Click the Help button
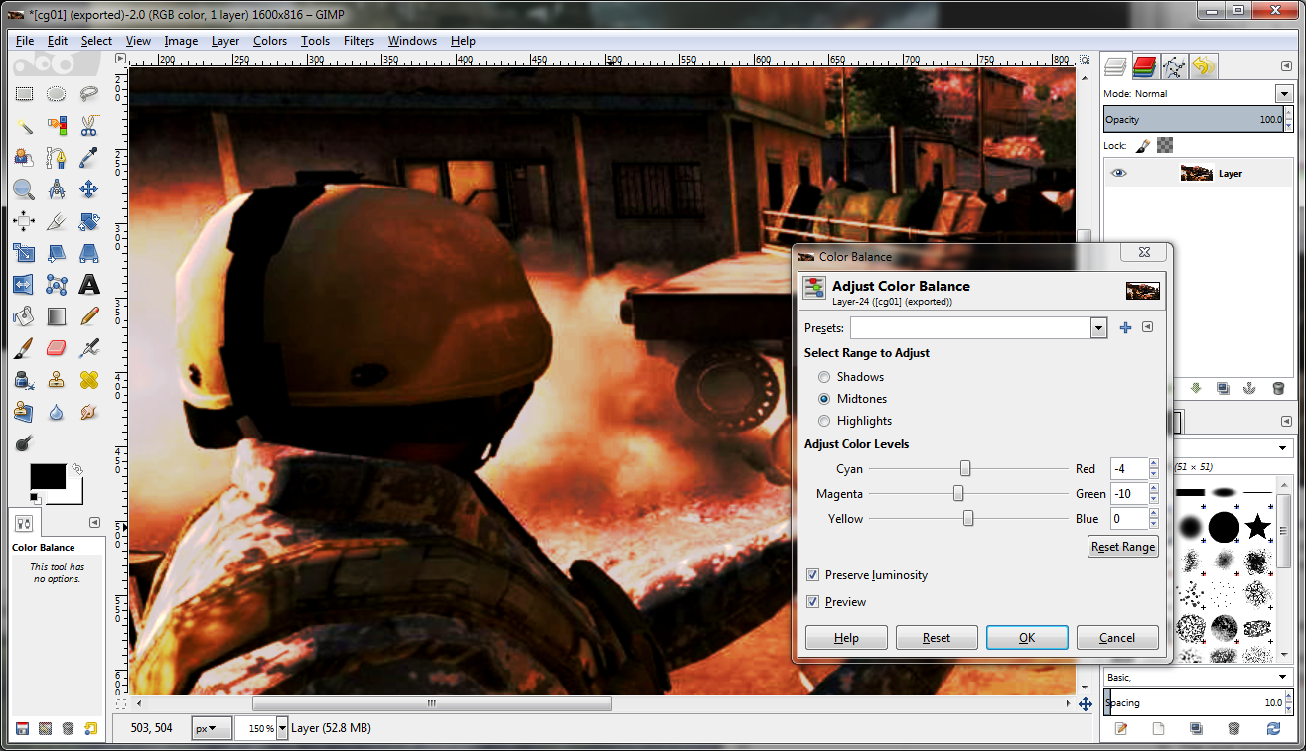Image resolution: width=1306 pixels, height=751 pixels. click(846, 638)
